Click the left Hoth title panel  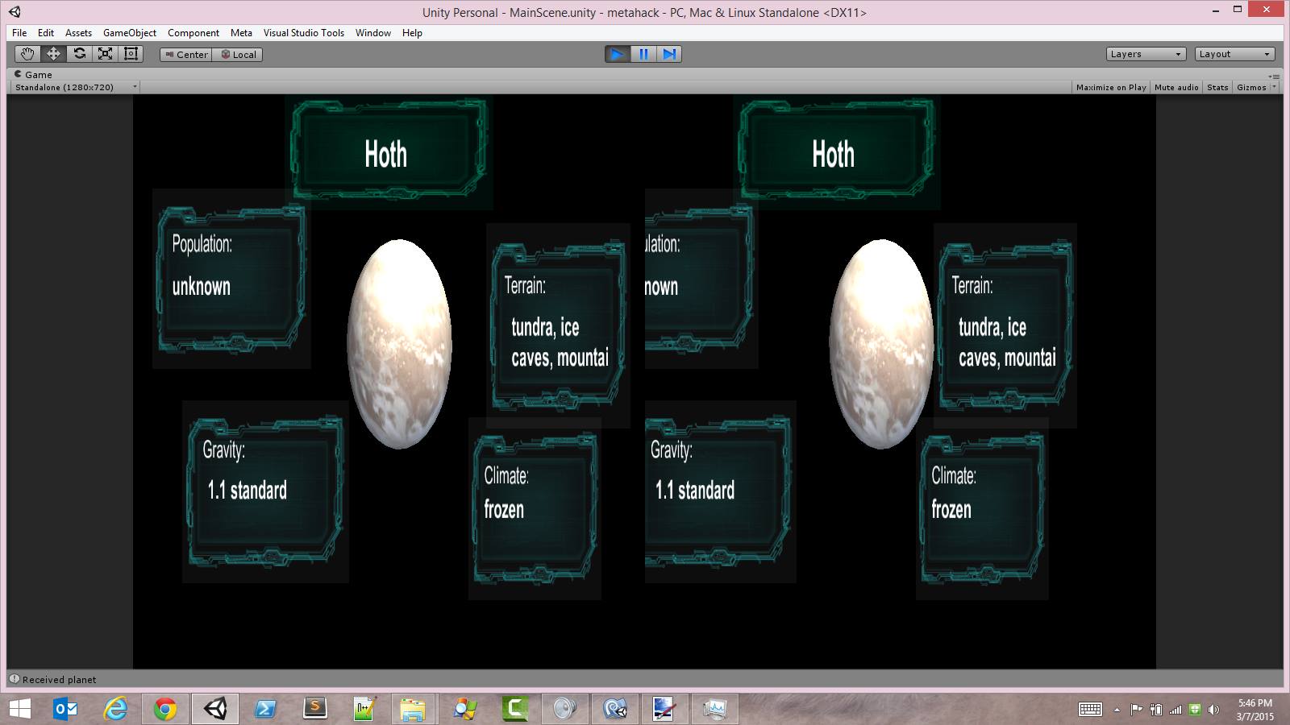coord(389,150)
